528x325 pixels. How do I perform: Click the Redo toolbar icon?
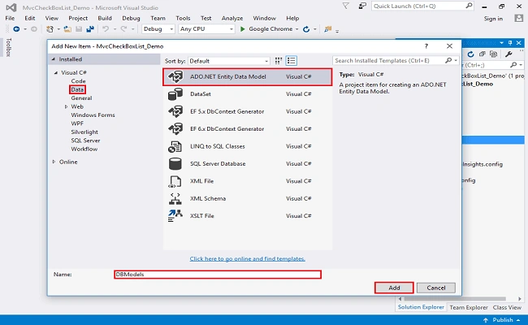pos(123,29)
